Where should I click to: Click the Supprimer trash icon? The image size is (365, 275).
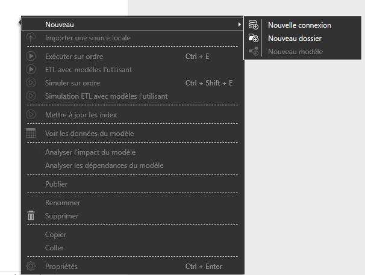(31, 216)
